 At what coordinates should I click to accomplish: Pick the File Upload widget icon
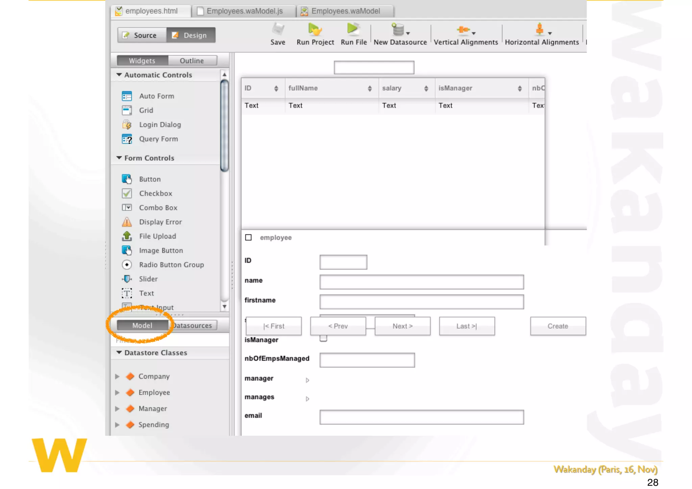(127, 236)
